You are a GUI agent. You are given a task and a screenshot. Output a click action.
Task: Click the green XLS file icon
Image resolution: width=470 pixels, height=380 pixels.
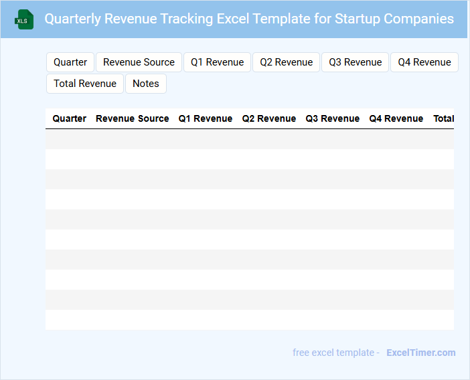pyautogui.click(x=24, y=19)
